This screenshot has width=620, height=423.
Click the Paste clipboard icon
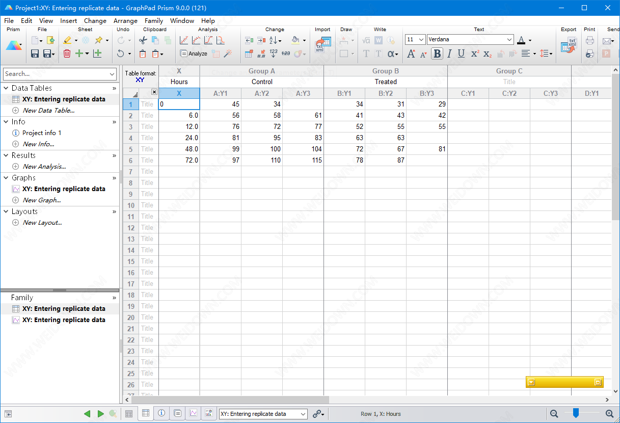tap(143, 54)
